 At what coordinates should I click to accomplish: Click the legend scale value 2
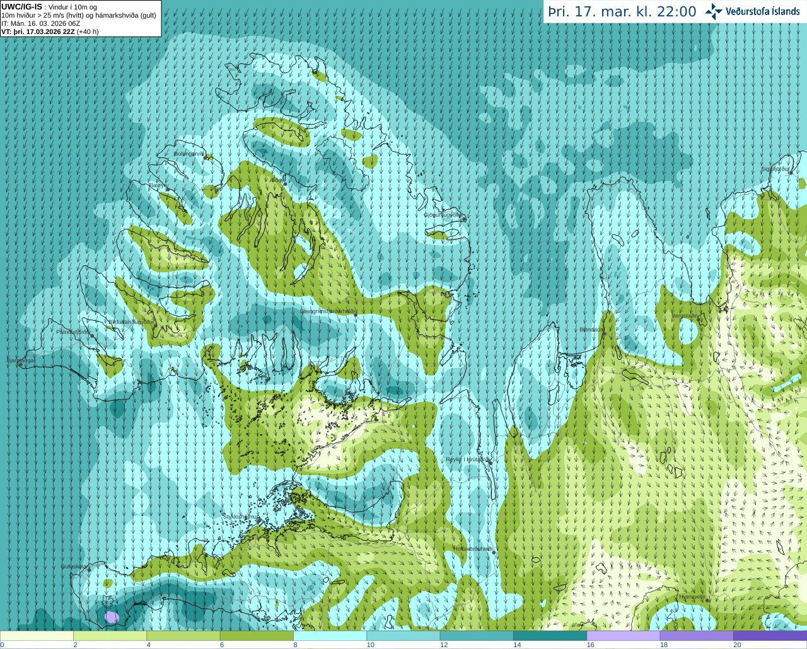(x=75, y=645)
